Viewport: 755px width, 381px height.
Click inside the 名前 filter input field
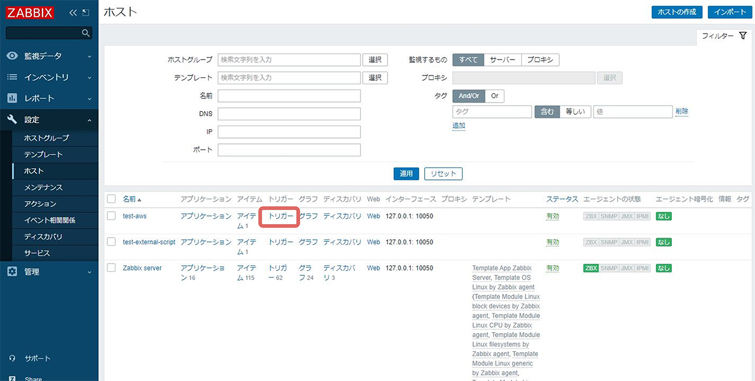(x=289, y=96)
